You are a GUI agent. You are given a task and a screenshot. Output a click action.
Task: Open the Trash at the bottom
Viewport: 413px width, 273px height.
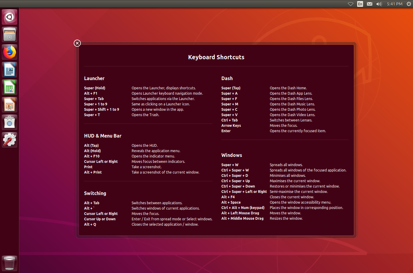pyautogui.click(x=9, y=263)
